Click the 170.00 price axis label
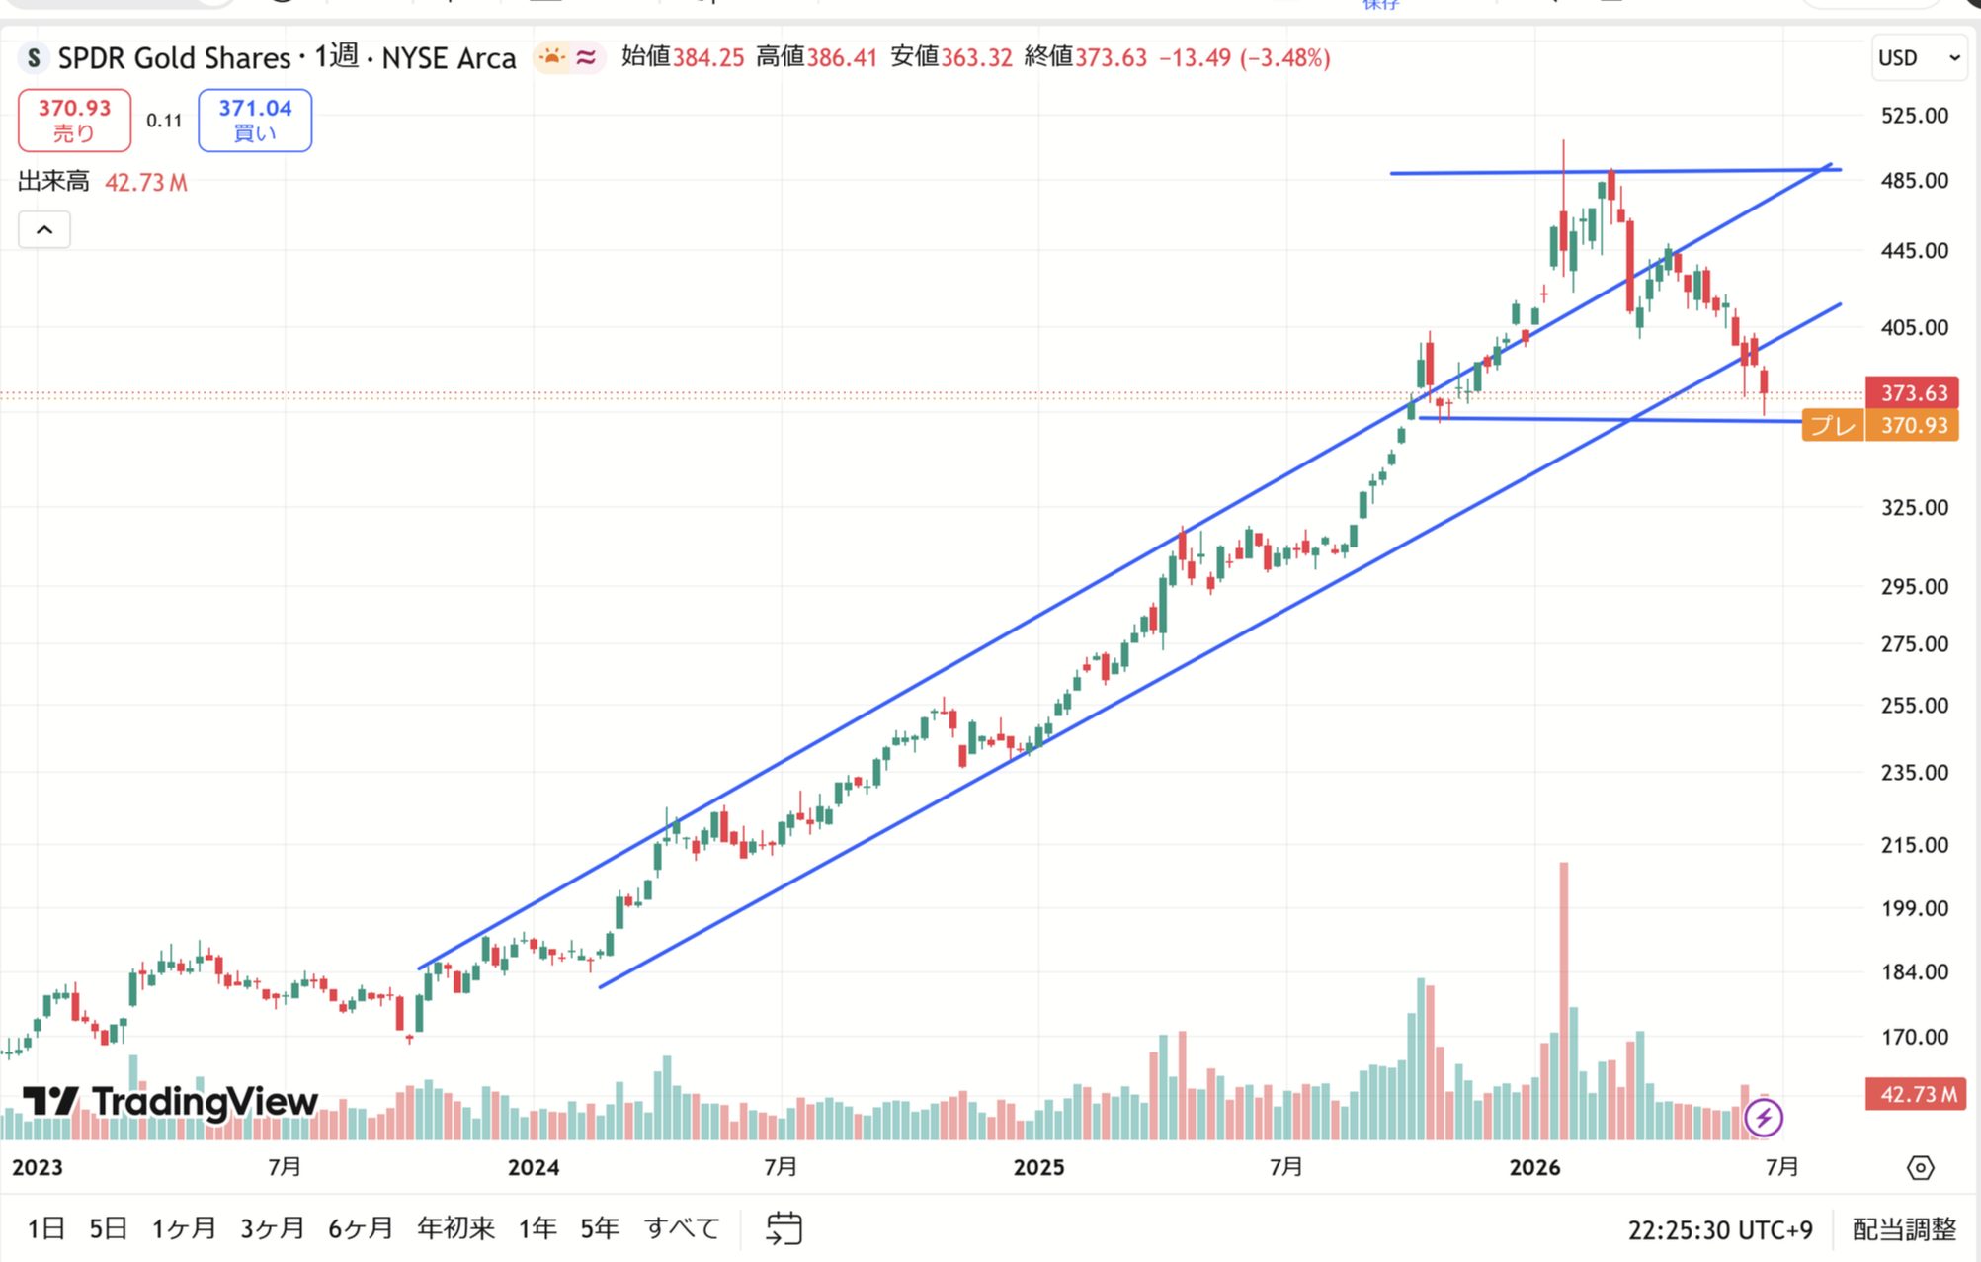This screenshot has width=1981, height=1262. (x=1914, y=1037)
